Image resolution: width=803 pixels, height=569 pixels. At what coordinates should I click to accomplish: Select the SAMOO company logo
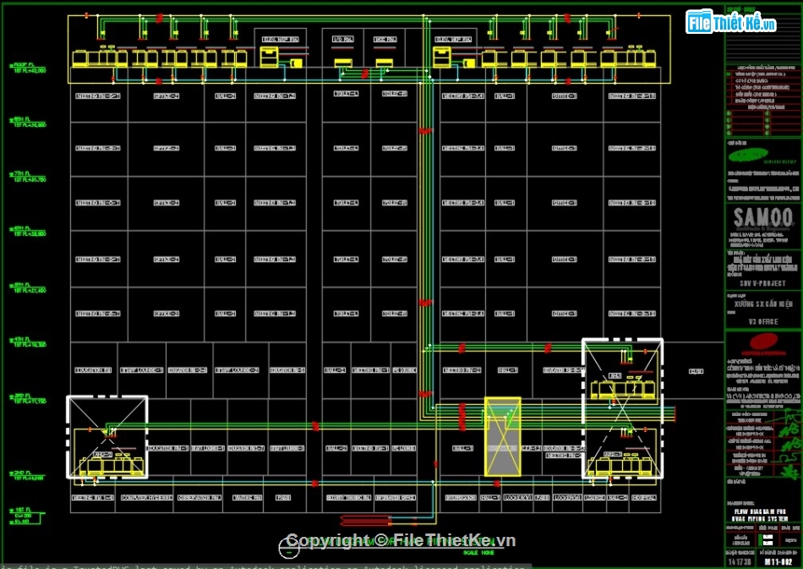(765, 217)
